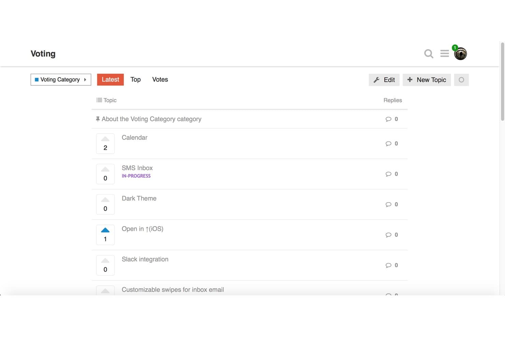Create a New Topic
This screenshot has width=505, height=337.
coord(427,80)
